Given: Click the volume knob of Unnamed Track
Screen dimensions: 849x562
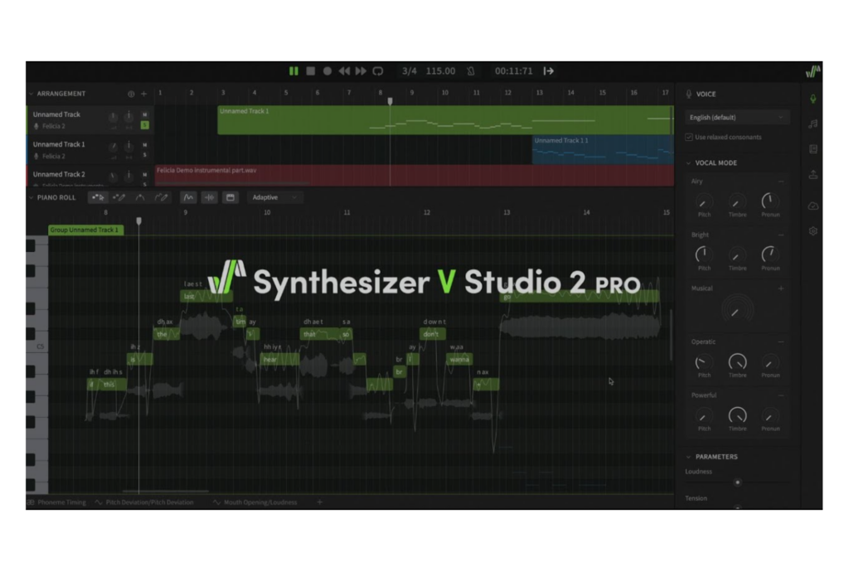Looking at the screenshot, I should click(x=113, y=116).
